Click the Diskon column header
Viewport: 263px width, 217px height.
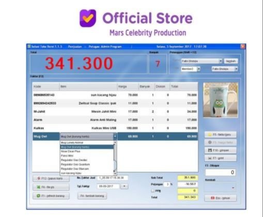click(162, 87)
